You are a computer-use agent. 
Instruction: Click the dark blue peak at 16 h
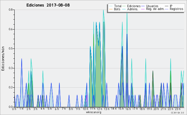point(127,34)
